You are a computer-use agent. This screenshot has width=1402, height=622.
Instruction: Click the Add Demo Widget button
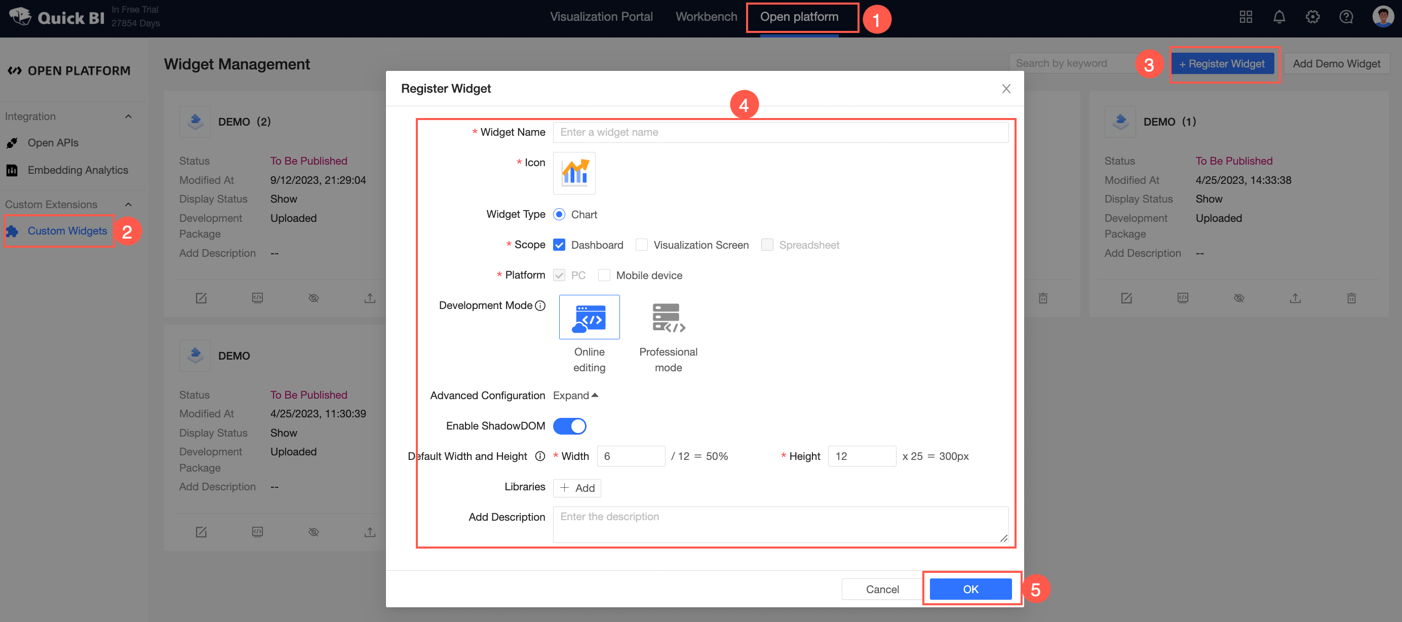tap(1336, 64)
